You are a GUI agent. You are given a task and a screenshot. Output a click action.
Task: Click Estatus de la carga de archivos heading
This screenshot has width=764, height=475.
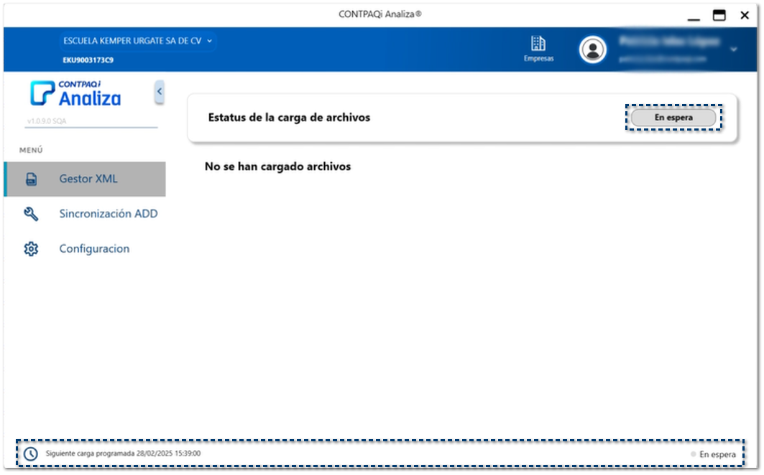coord(289,117)
